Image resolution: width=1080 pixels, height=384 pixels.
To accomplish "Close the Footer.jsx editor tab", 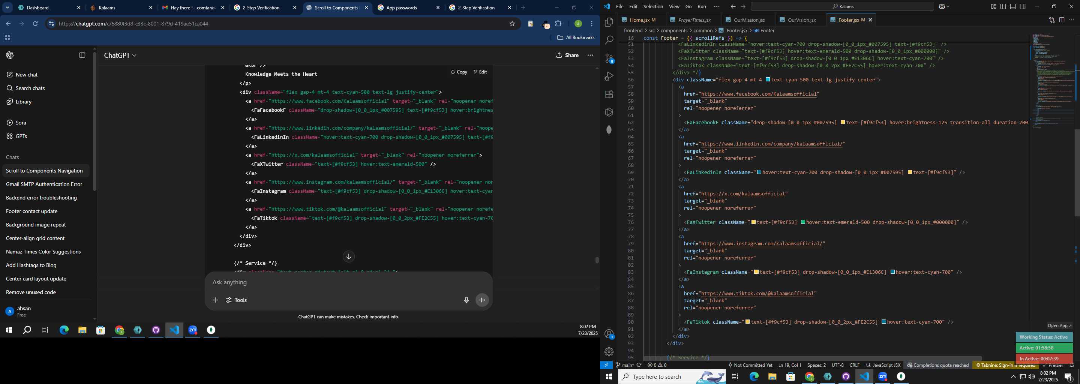I will click(x=870, y=20).
